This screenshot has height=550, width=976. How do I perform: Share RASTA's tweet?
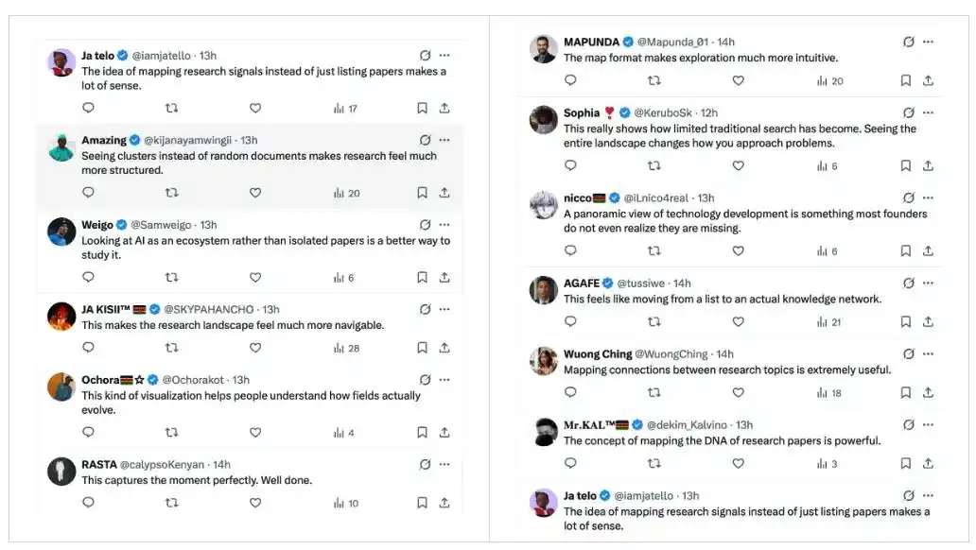pos(444,503)
